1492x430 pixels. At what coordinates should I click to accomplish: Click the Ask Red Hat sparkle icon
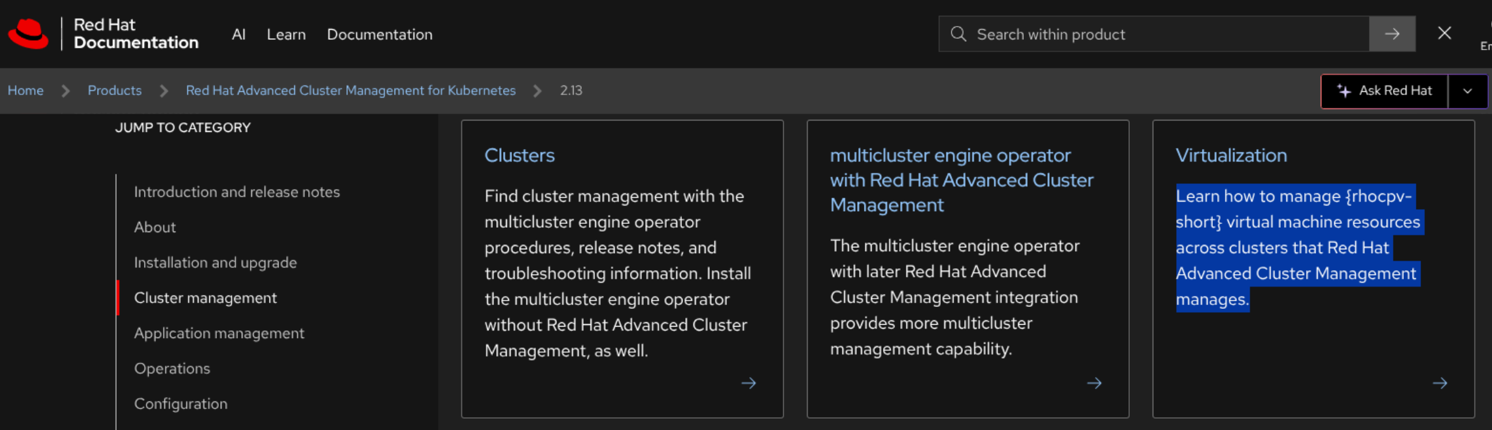pos(1344,91)
